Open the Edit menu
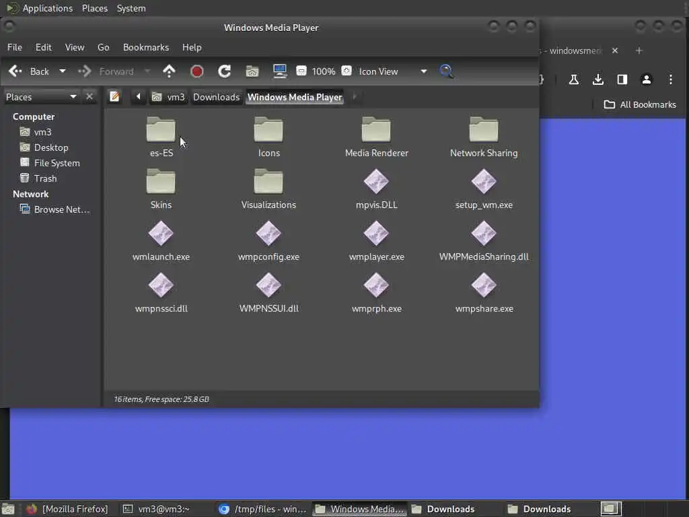 click(44, 47)
